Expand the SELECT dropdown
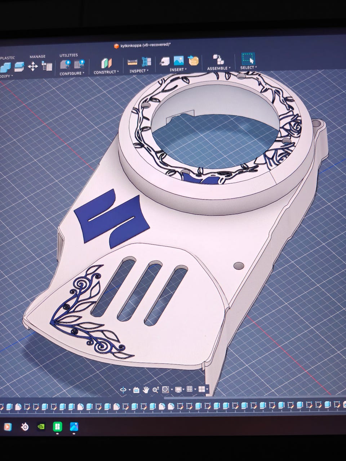Image resolution: width=346 pixels, height=461 pixels. click(x=249, y=68)
